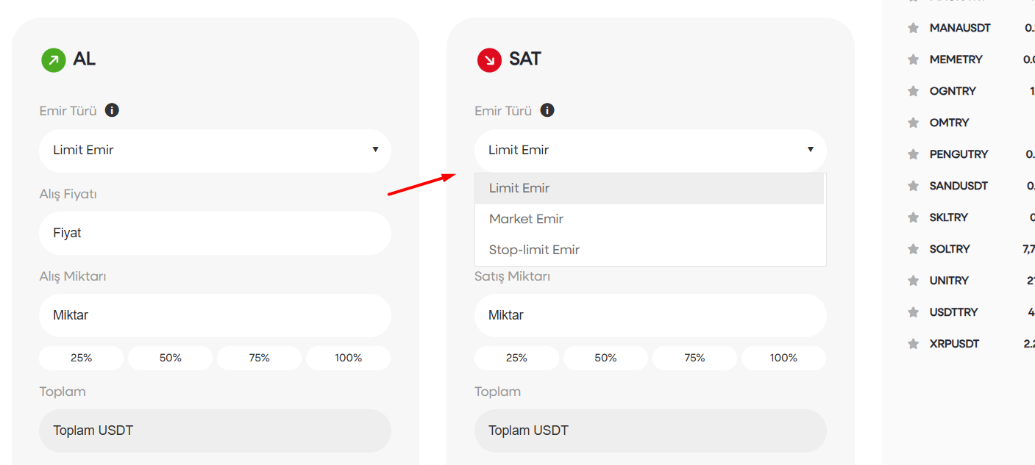Toggle the favorite star for OGNTRY

[914, 91]
